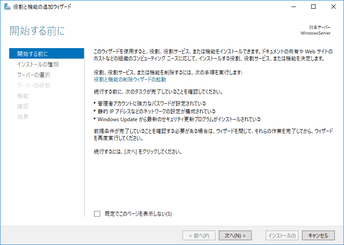Screen dimensions: 344x245
Task: Click the 開始する前に page heading
Action: coord(37,31)
